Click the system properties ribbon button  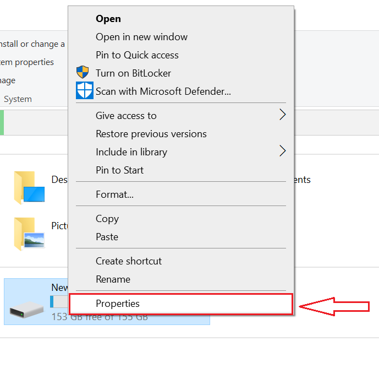26,62
